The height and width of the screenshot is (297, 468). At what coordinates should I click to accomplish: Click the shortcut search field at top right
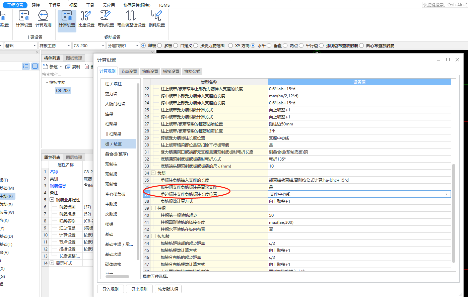pyautogui.click(x=445, y=5)
